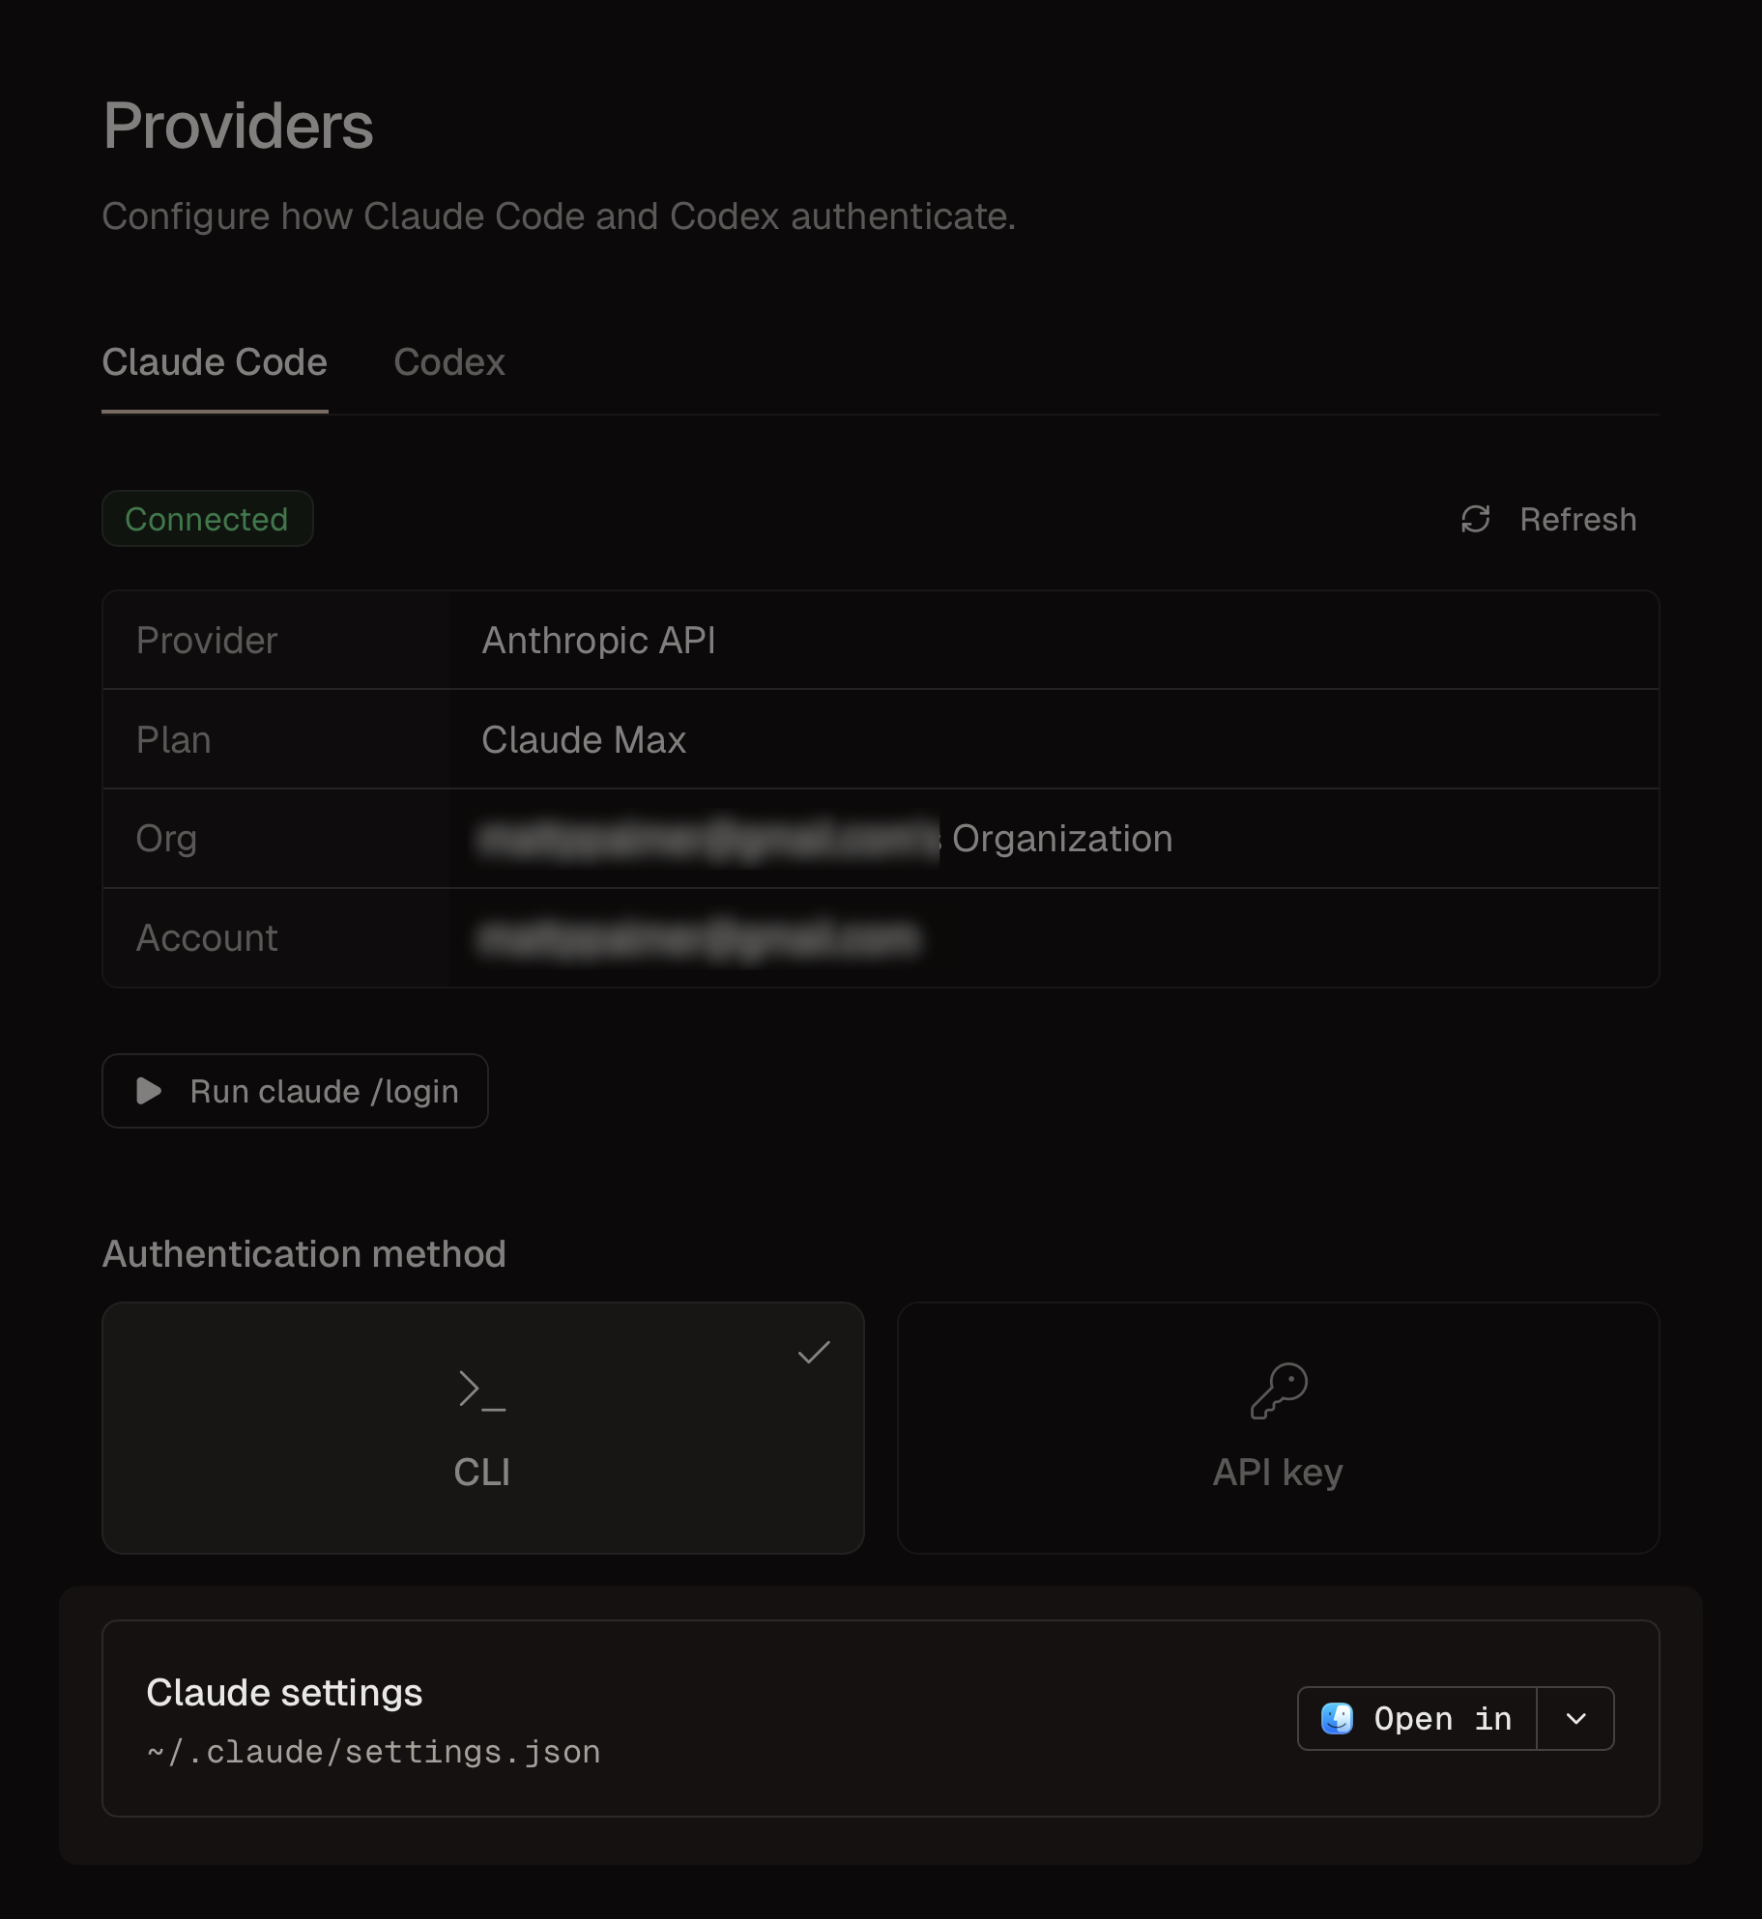
Task: Select API key authentication method card
Action: pyautogui.click(x=1279, y=1428)
